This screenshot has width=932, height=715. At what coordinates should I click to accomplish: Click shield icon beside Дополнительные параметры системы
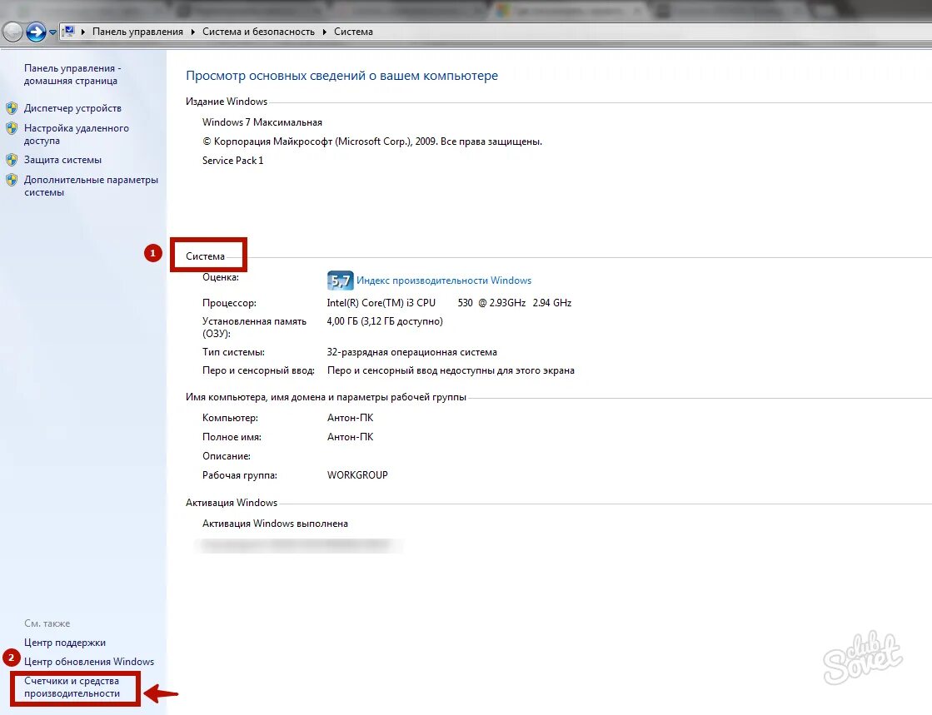coord(12,180)
